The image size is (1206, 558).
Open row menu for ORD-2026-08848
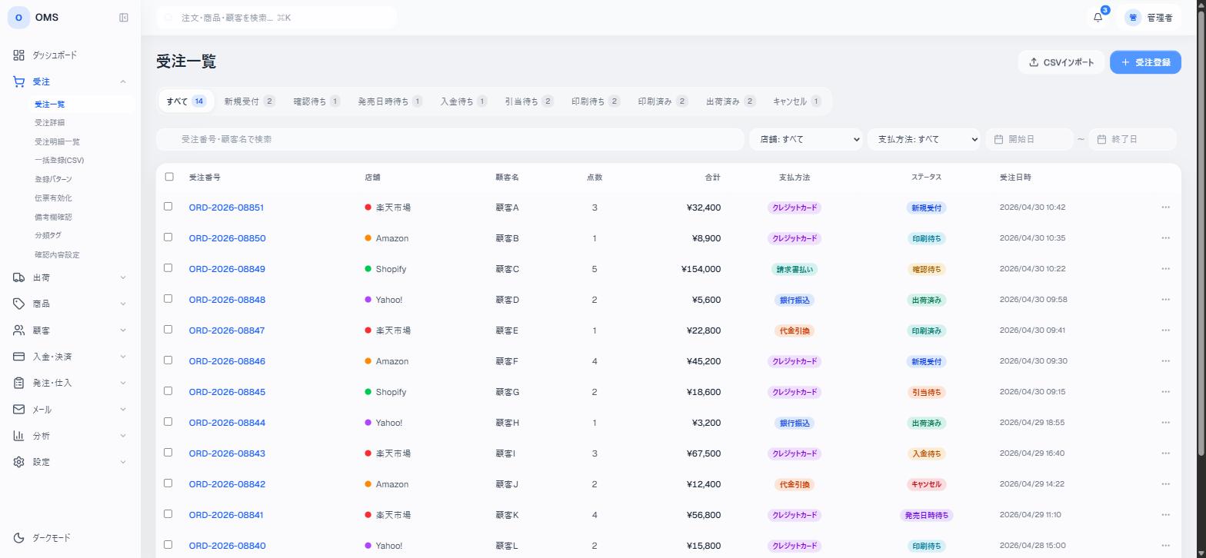click(1165, 300)
